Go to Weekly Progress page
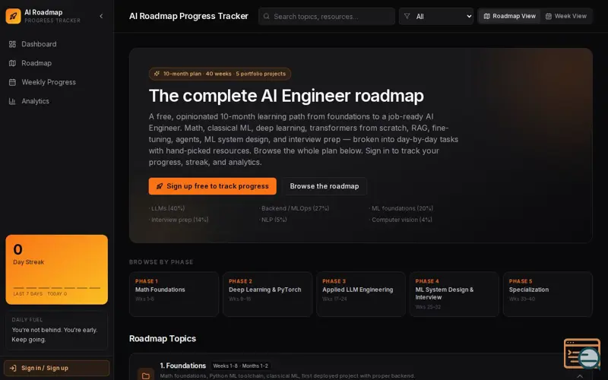Viewport: 608px width, 380px height. point(56,82)
